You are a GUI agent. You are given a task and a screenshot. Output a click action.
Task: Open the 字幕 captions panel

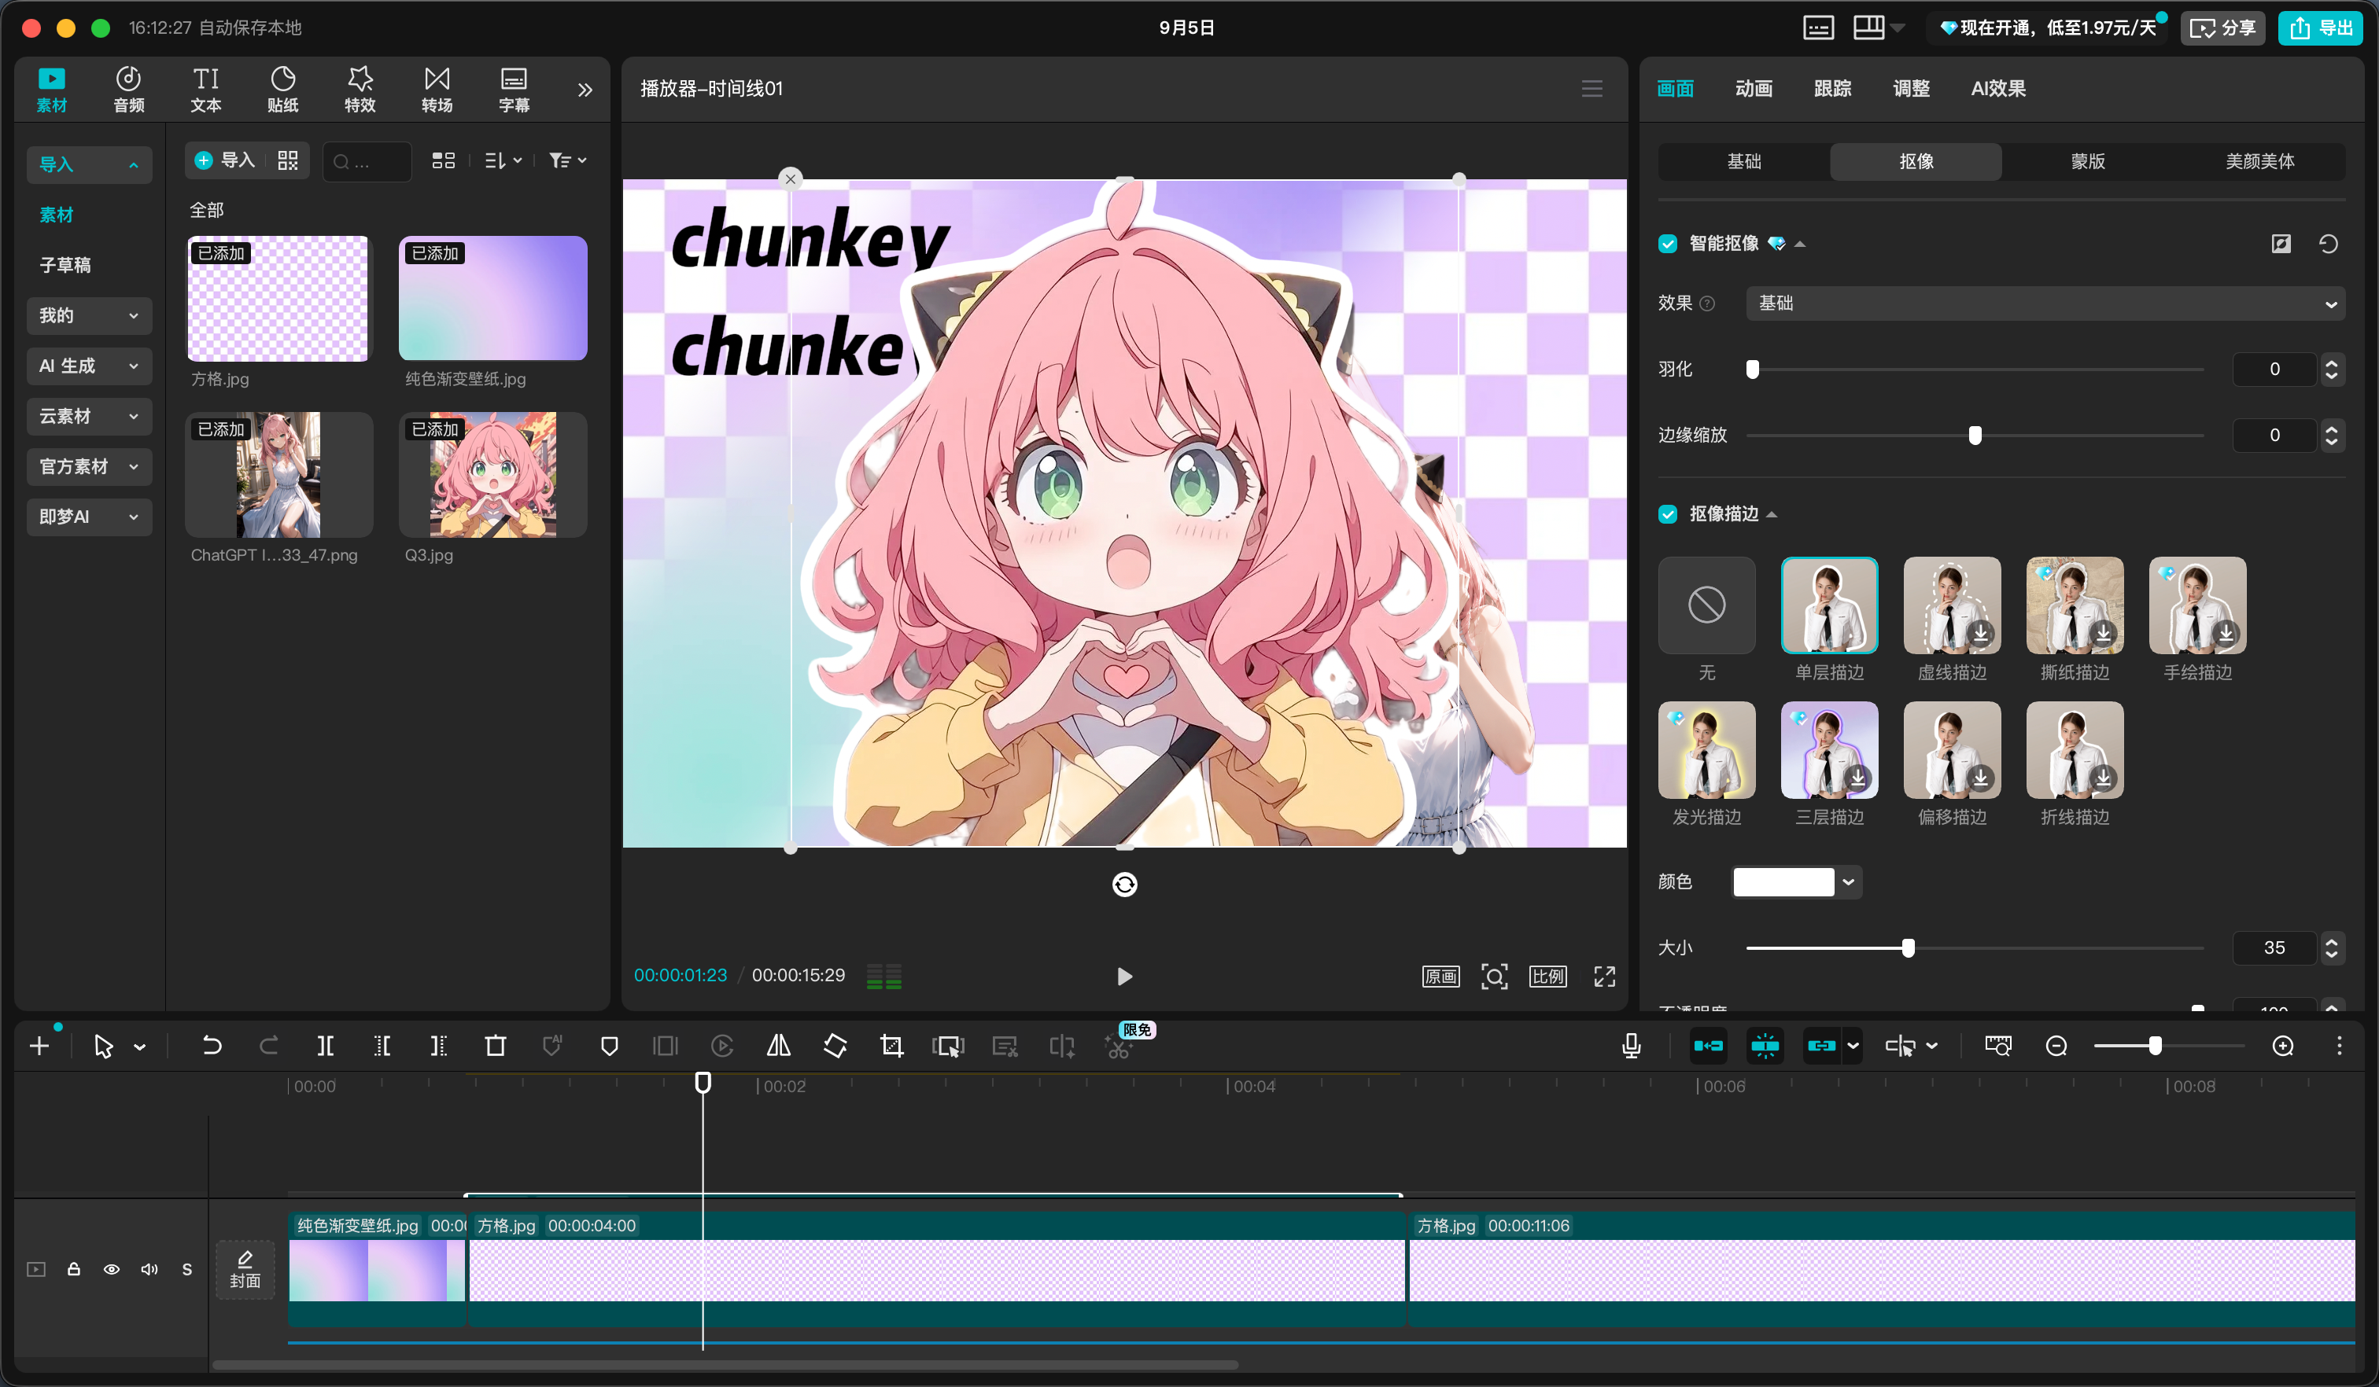[x=514, y=90]
